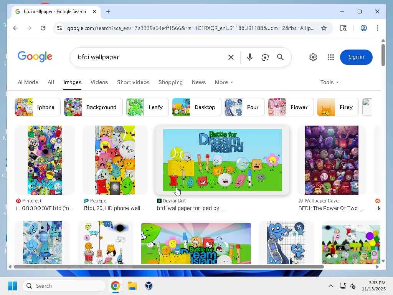Open 'I LOOOOOOVE bfdi' Pinterest link
The width and height of the screenshot is (393, 295).
point(45,208)
